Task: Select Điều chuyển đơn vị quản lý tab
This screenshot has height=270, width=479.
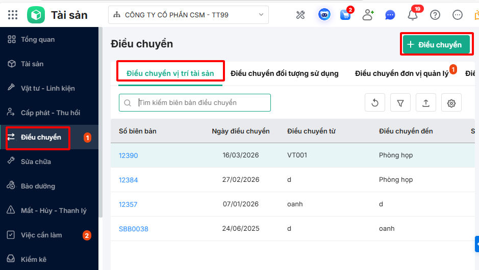Action: point(401,73)
